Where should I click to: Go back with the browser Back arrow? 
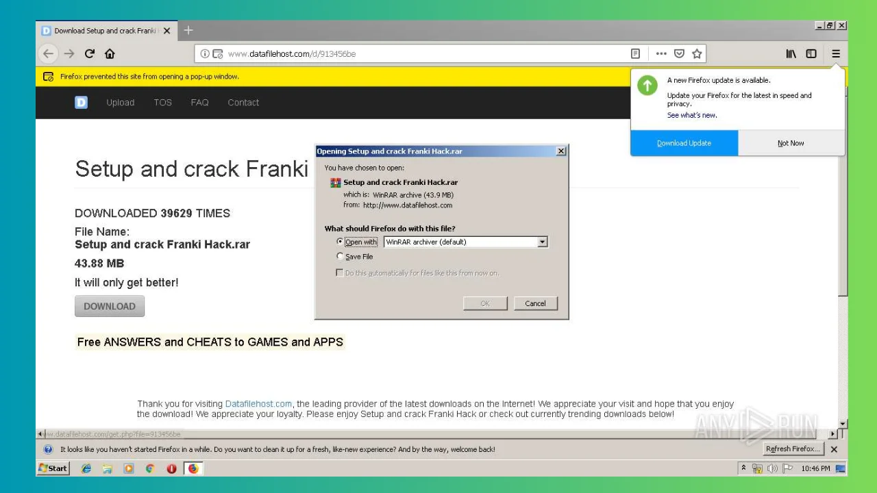48,53
